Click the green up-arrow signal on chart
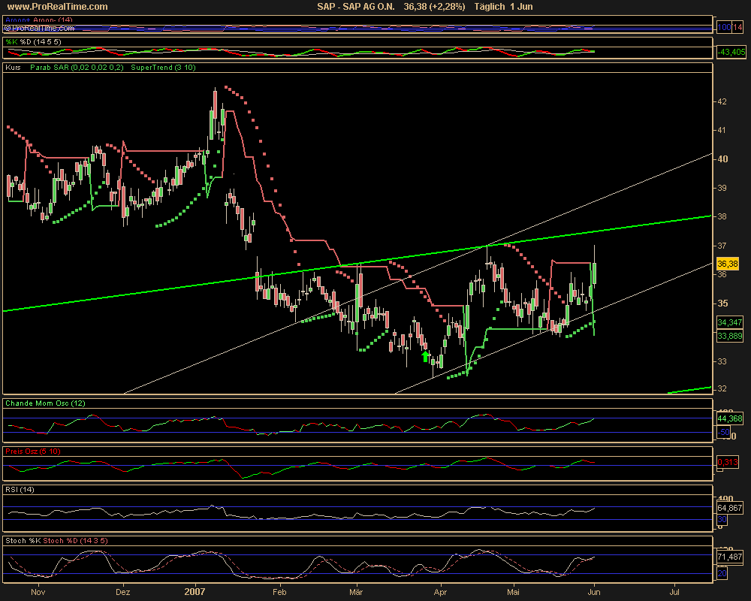This screenshot has height=601, width=751. (426, 357)
